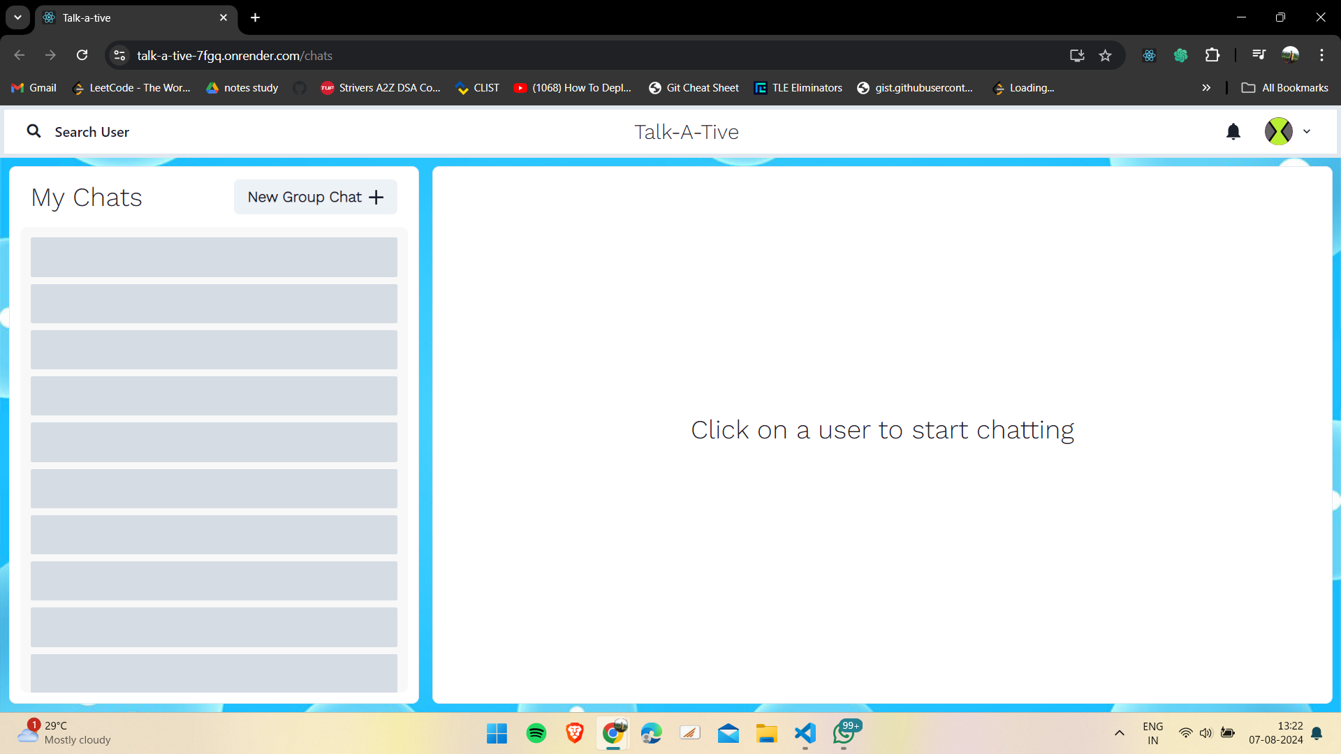Open Spotify from the taskbar
This screenshot has height=754, width=1341.
(536, 733)
